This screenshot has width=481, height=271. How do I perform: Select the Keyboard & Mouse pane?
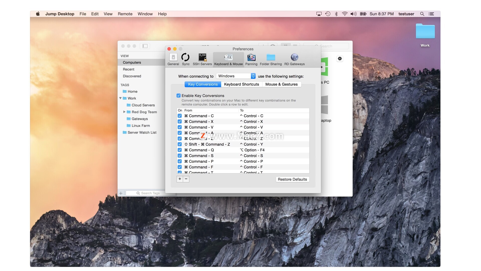[x=228, y=59]
